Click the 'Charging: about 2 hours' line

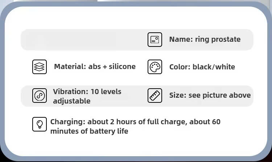tap(135, 122)
